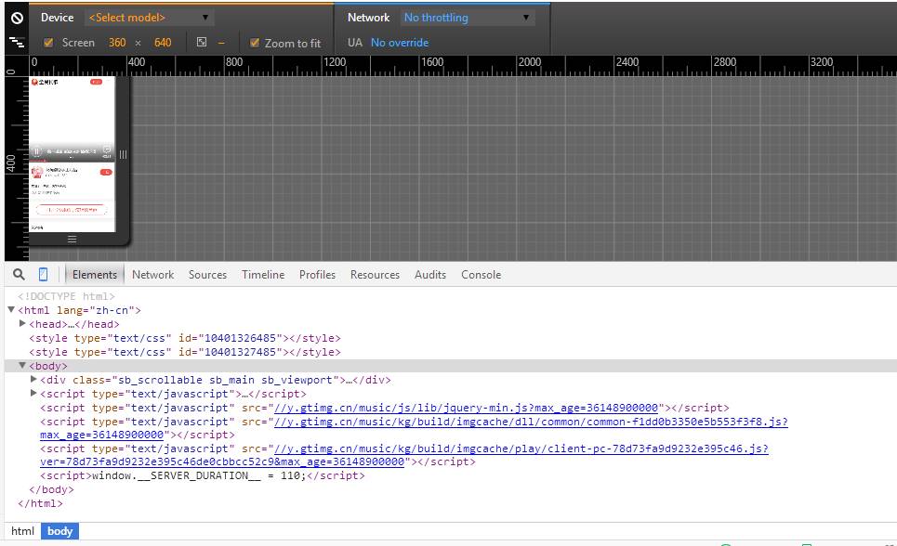The image size is (897, 546).
Task: Click the screen height field 640
Action: pyautogui.click(x=163, y=43)
